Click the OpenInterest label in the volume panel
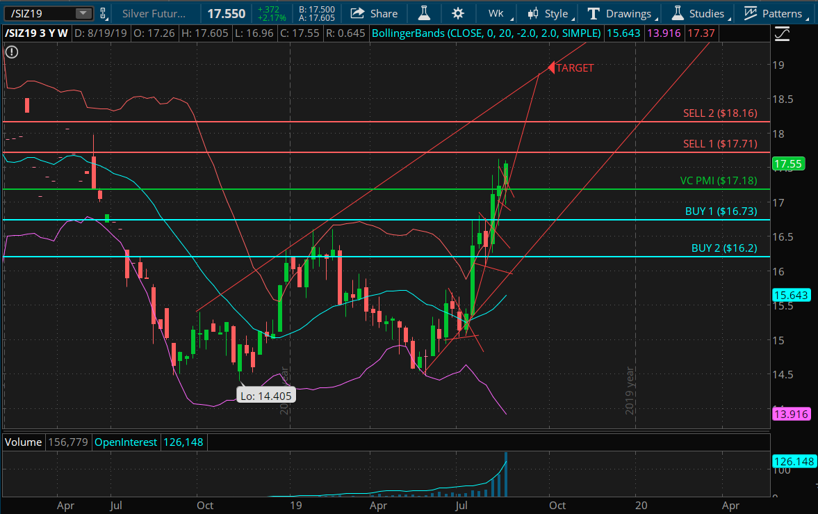This screenshot has height=514, width=818. tap(126, 442)
